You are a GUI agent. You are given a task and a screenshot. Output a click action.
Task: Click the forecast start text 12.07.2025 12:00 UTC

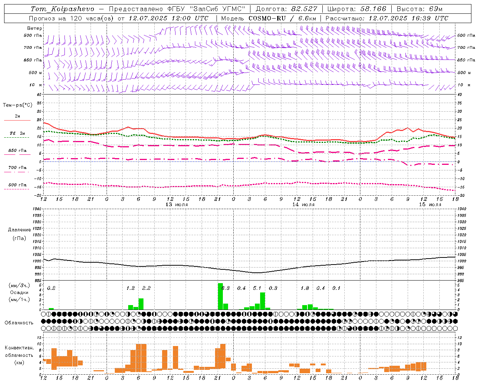click(x=168, y=18)
